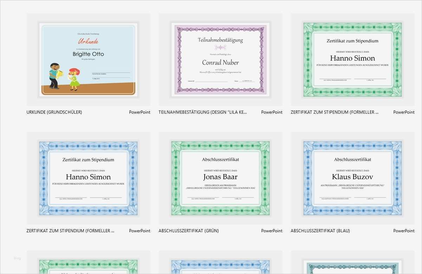Click PowerPoint label beside TEILNAHMEBESTÄTIGUNG title
Image resolution: width=422 pixels, height=274 pixels.
(x=272, y=112)
